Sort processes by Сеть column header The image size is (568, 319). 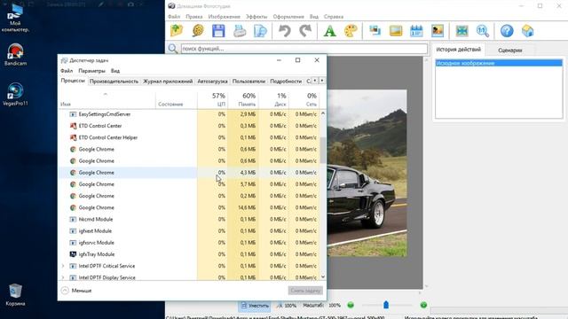(x=304, y=99)
